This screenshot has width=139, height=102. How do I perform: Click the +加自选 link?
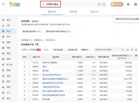pos(24,50)
